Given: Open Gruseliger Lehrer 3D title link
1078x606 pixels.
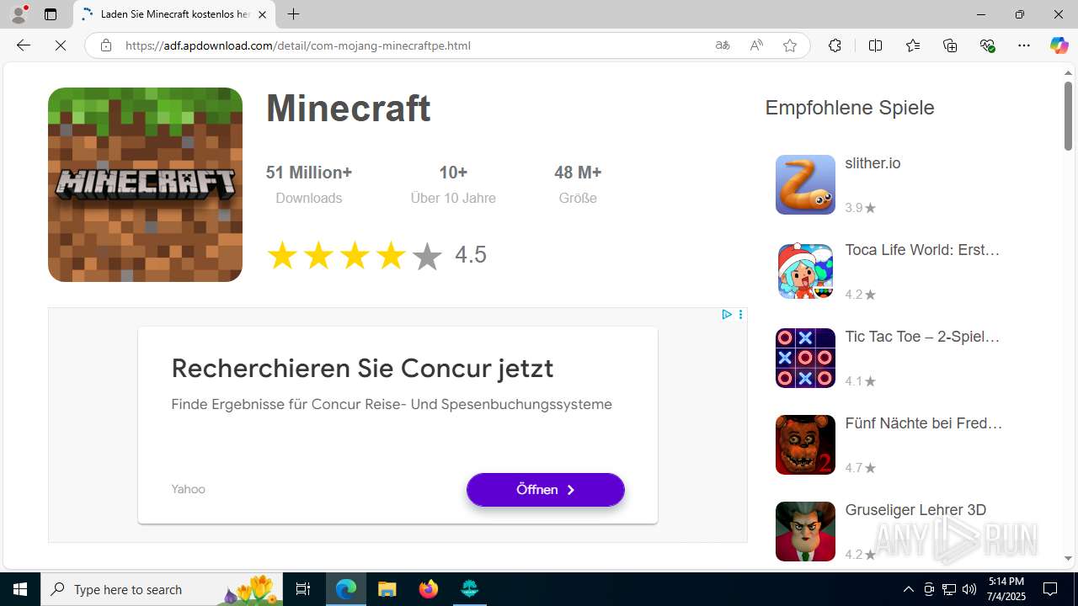Looking at the screenshot, I should click(915, 510).
